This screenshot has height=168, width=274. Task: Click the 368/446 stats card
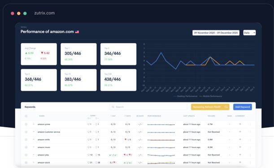(39, 80)
